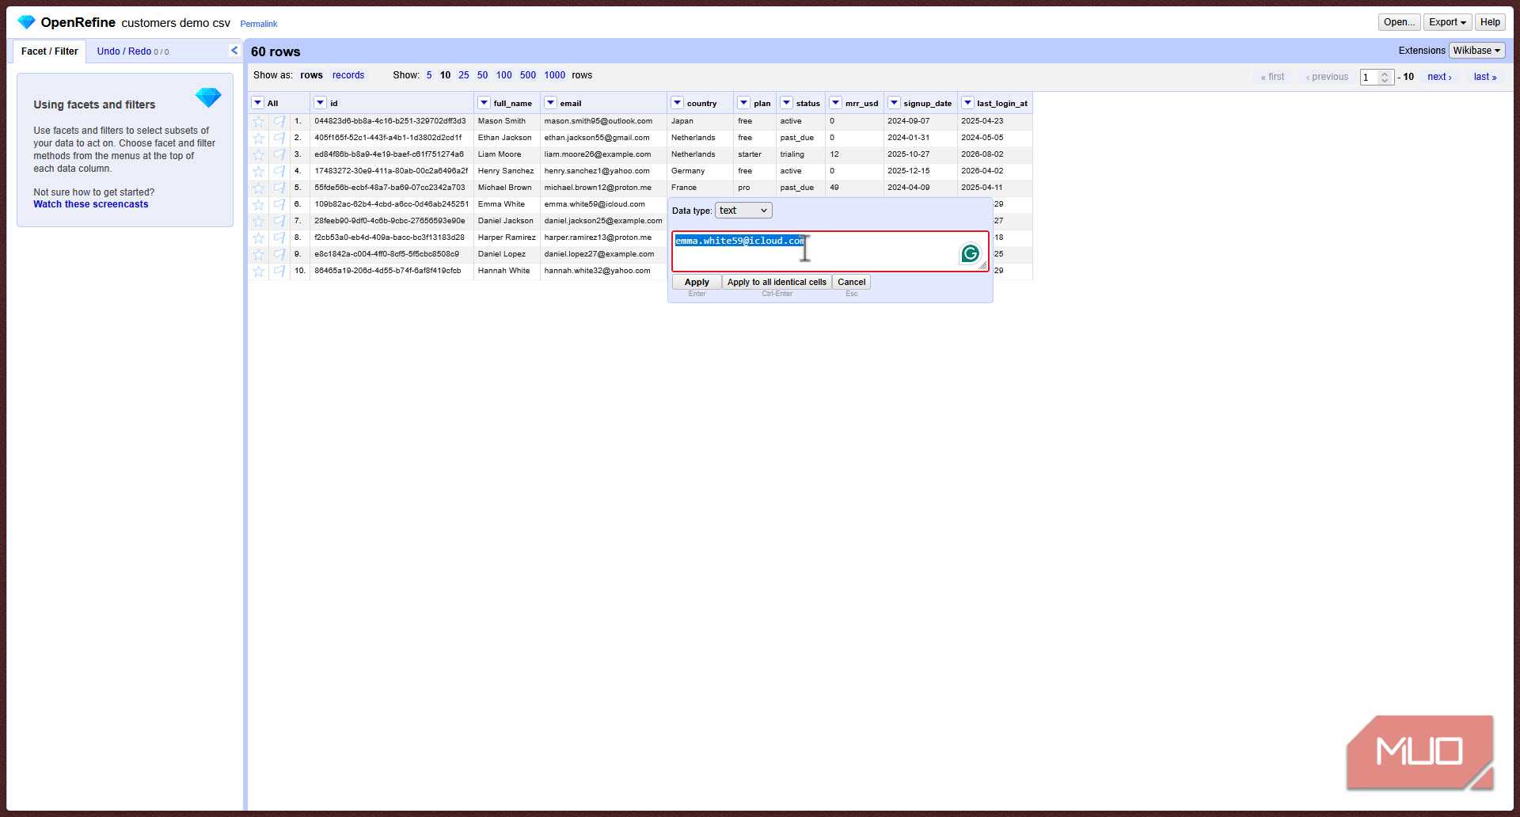Click the Open... button
The height and width of the screenshot is (817, 1520).
tap(1399, 22)
